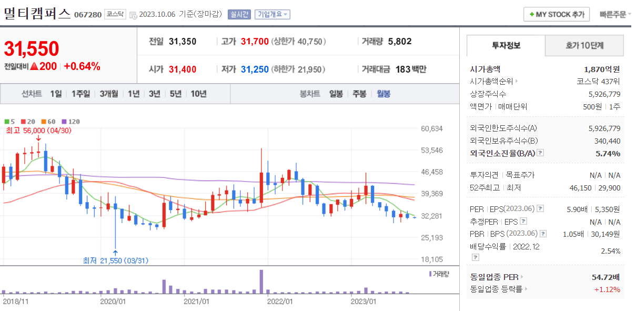Select the 10년 line chart period
This screenshot has height=311, width=636.
click(x=199, y=94)
